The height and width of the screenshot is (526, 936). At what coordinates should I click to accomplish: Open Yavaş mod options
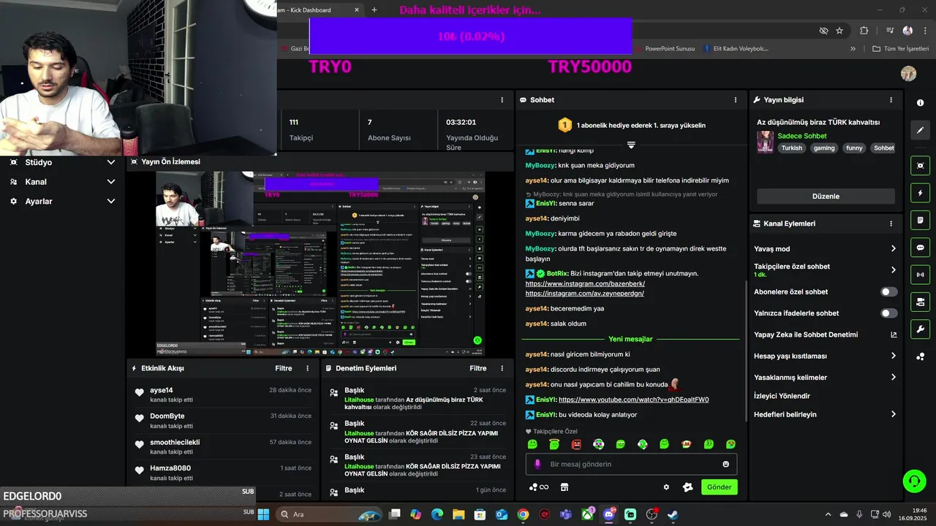click(x=825, y=248)
